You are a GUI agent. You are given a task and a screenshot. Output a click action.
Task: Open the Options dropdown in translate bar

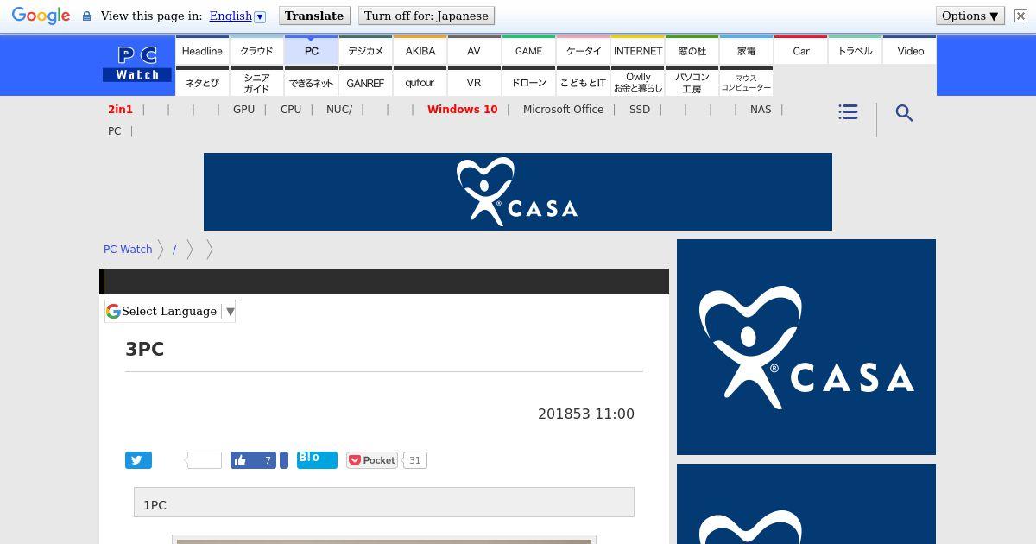[970, 16]
